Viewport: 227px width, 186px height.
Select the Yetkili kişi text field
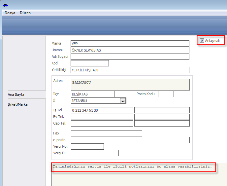[x=130, y=70]
